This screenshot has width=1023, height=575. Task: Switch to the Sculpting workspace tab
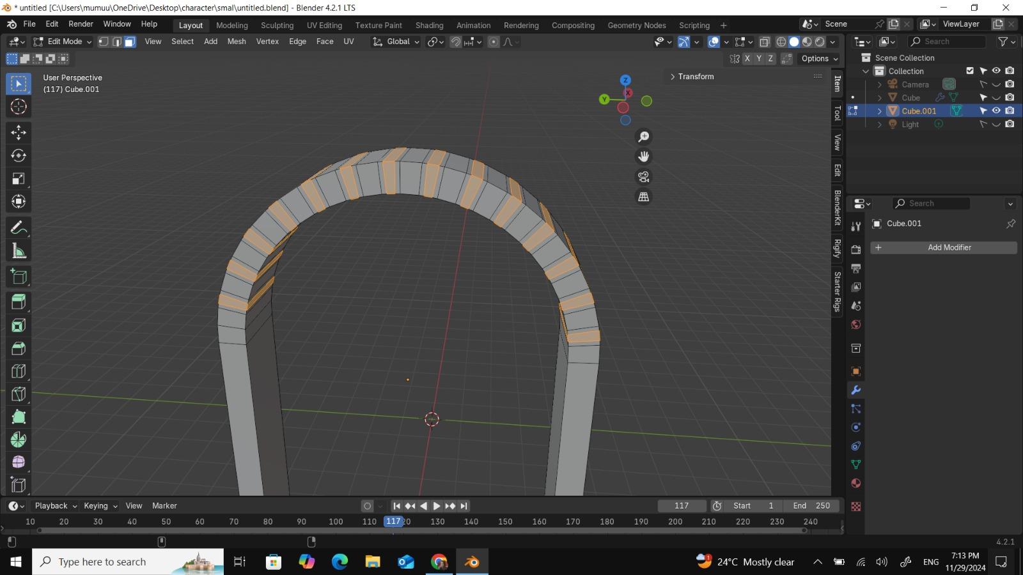click(277, 26)
